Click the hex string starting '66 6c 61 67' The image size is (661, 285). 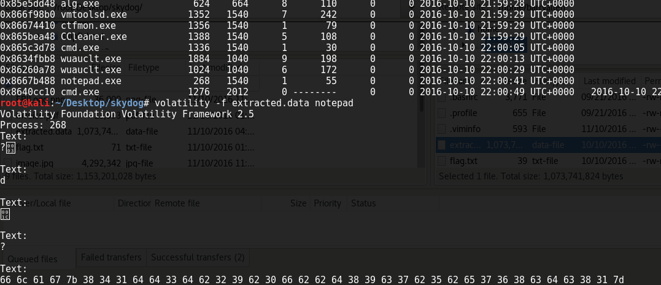[312, 279]
